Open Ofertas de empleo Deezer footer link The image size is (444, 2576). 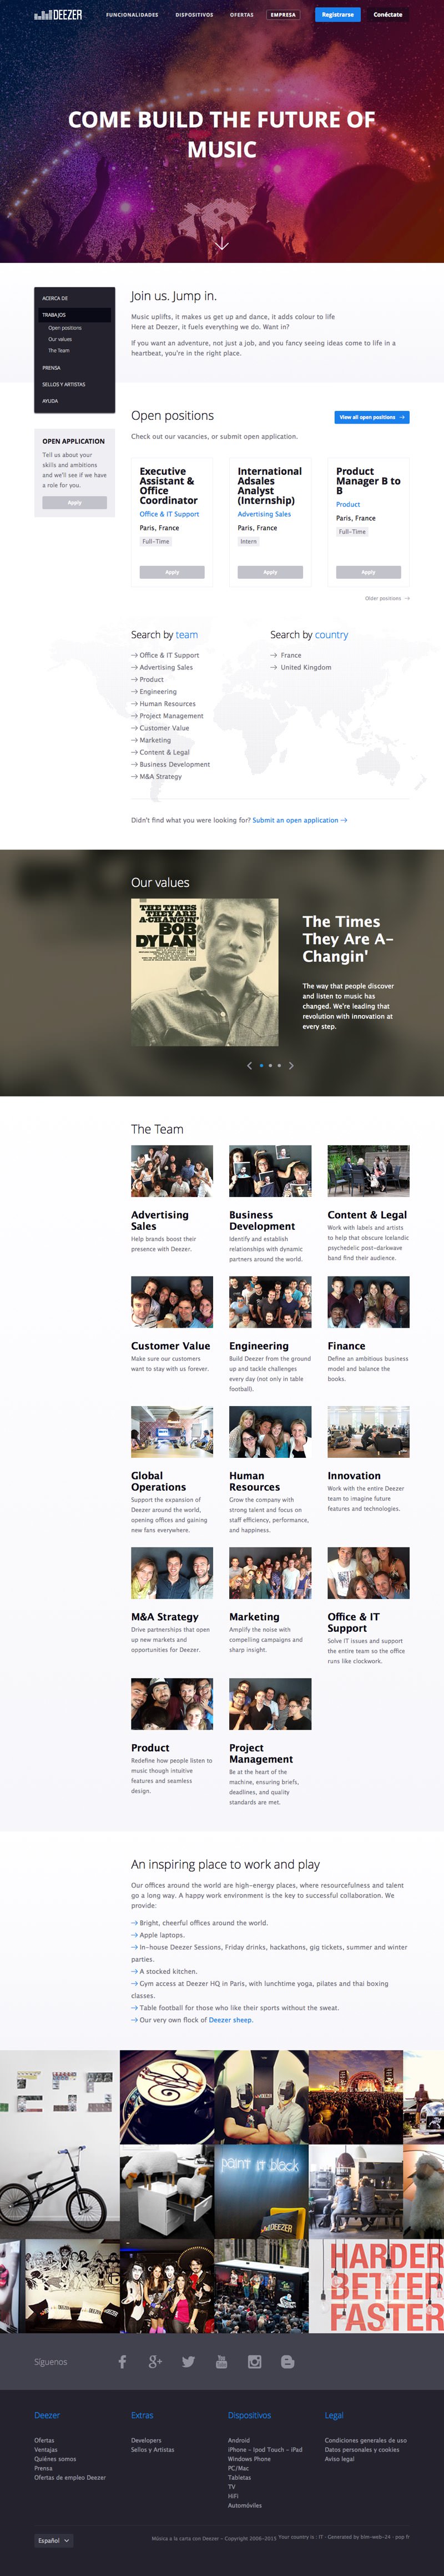click(x=70, y=2477)
